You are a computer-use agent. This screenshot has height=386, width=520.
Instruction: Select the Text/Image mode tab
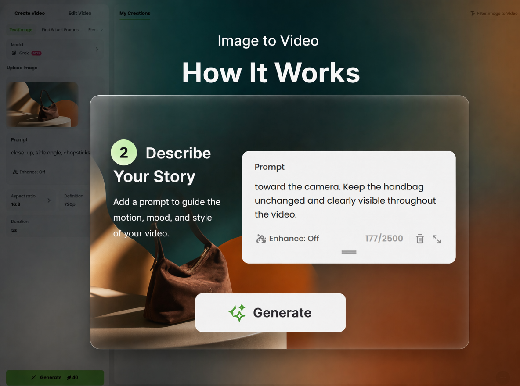[21, 29]
